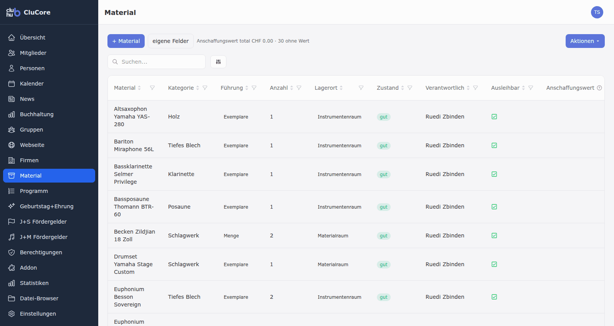The width and height of the screenshot is (614, 326).
Task: Sort by the Lagerort column arrows
Action: coord(341,88)
